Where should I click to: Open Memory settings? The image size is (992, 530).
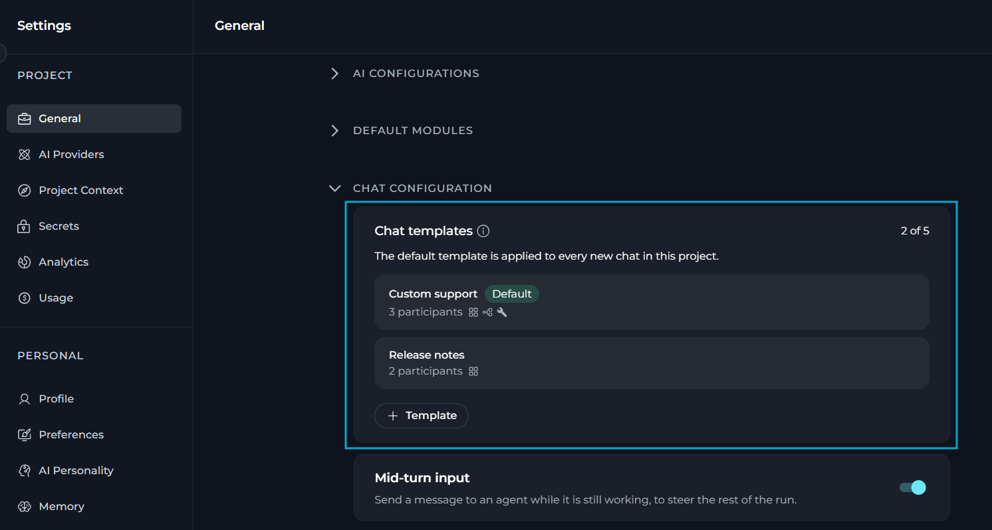pyautogui.click(x=94, y=506)
